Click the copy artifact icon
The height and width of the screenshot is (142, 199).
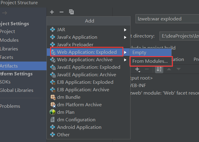(x=71, y=12)
